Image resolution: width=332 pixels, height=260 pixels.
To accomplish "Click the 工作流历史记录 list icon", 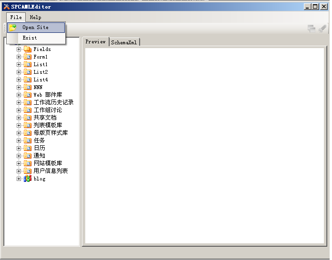I will click(28, 102).
